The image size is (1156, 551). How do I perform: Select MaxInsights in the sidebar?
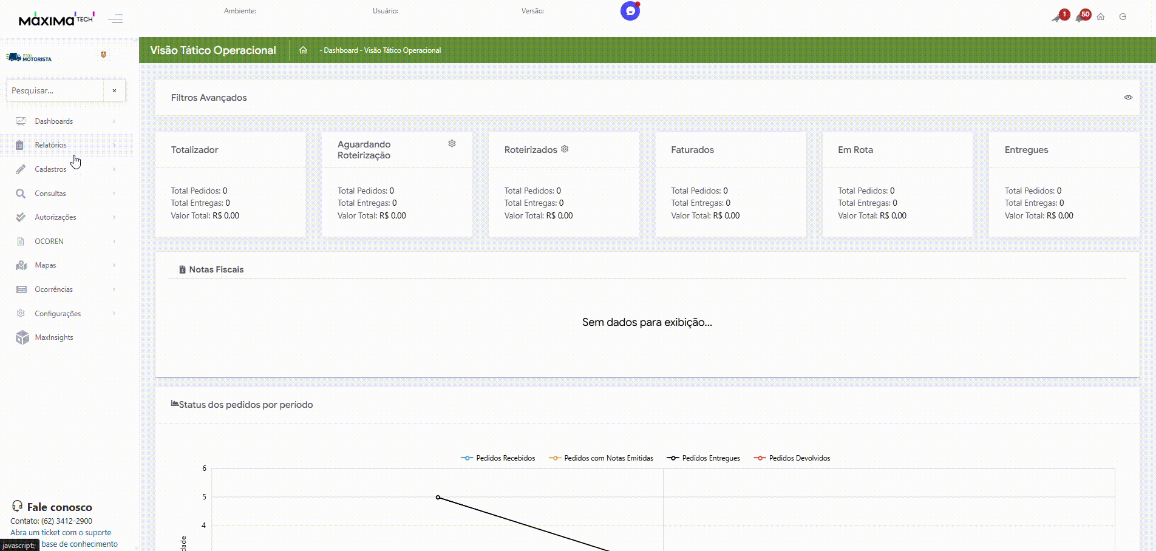[54, 337]
